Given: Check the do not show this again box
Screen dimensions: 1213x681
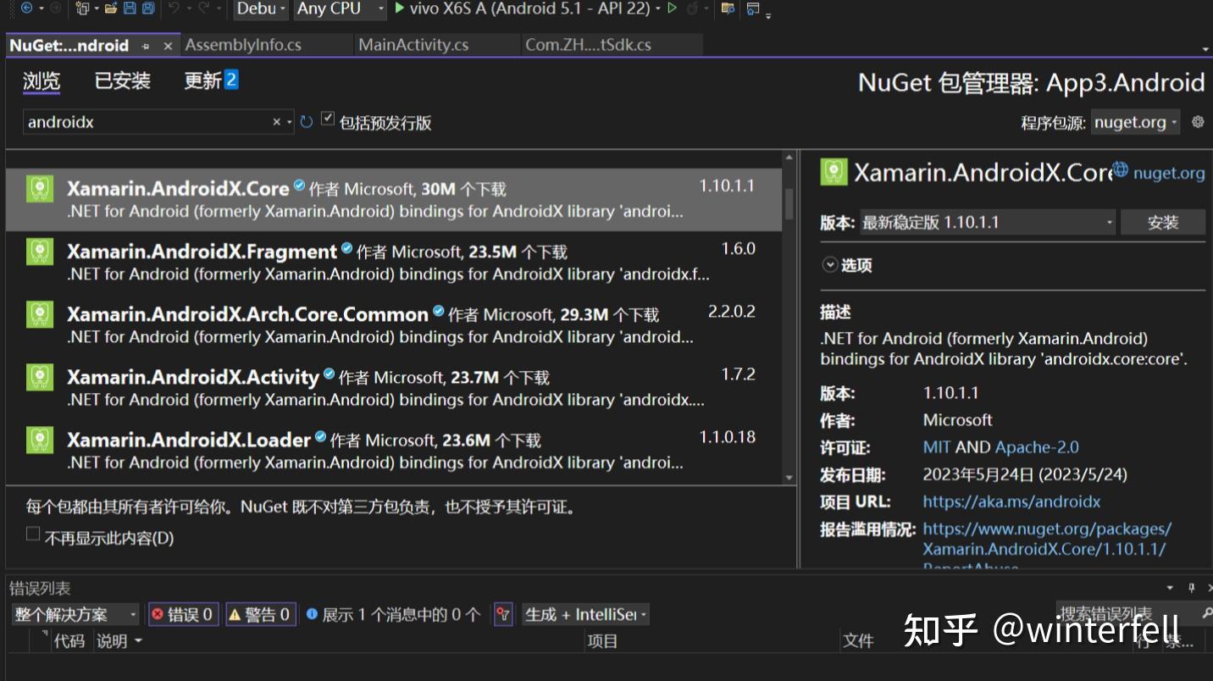Looking at the screenshot, I should [x=33, y=534].
